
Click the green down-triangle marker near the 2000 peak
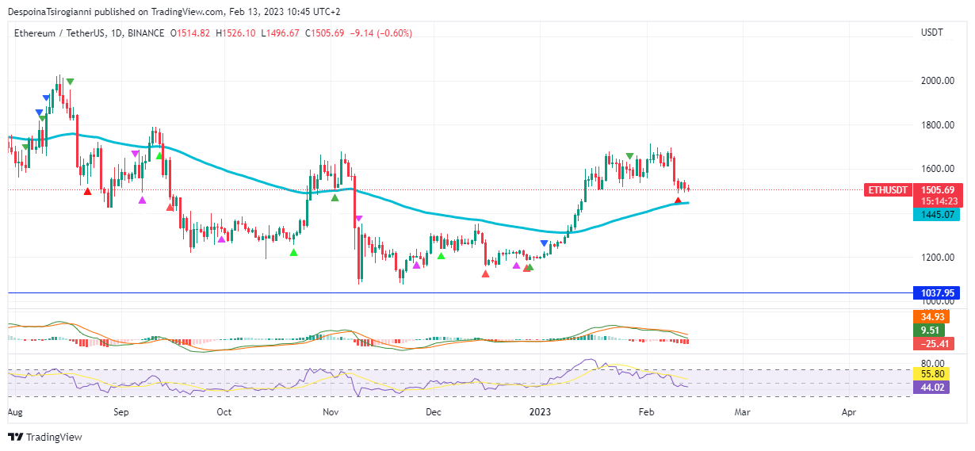tap(71, 82)
